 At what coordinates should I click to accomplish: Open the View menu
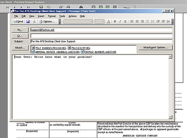pyautogui.click(x=32, y=16)
